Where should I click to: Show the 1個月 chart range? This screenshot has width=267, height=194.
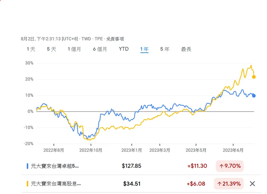click(x=74, y=49)
